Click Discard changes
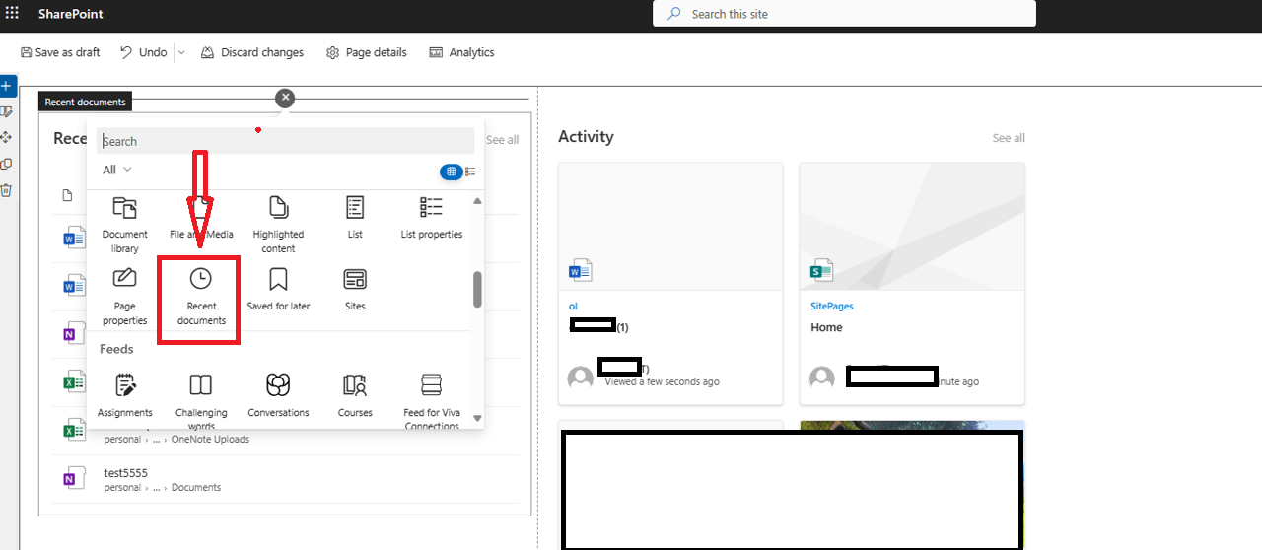The height and width of the screenshot is (550, 1262). click(x=252, y=52)
